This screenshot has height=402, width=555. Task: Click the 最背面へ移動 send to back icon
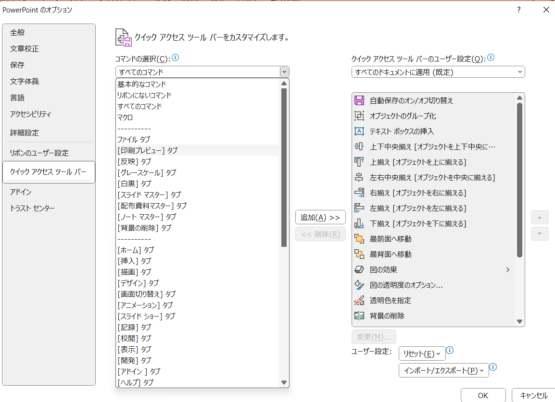[x=359, y=254]
